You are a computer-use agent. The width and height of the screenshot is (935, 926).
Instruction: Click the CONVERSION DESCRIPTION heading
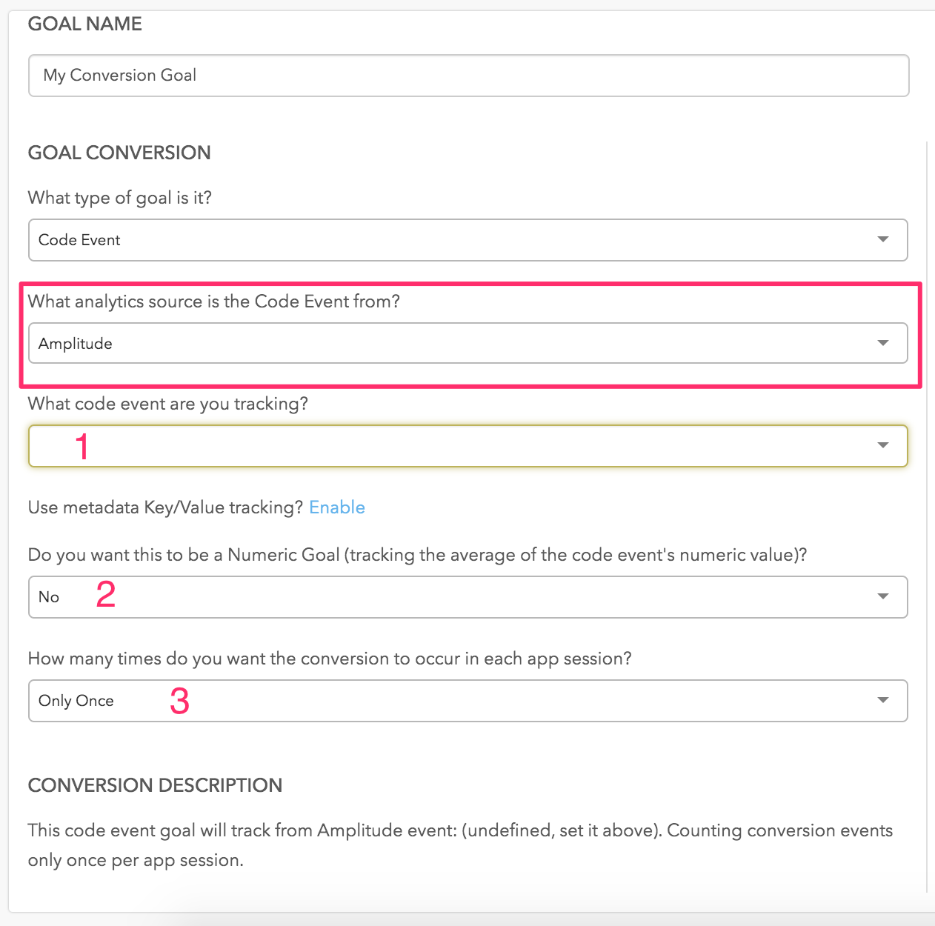pyautogui.click(x=155, y=785)
